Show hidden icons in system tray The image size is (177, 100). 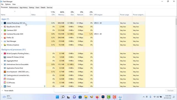pos(144,97)
